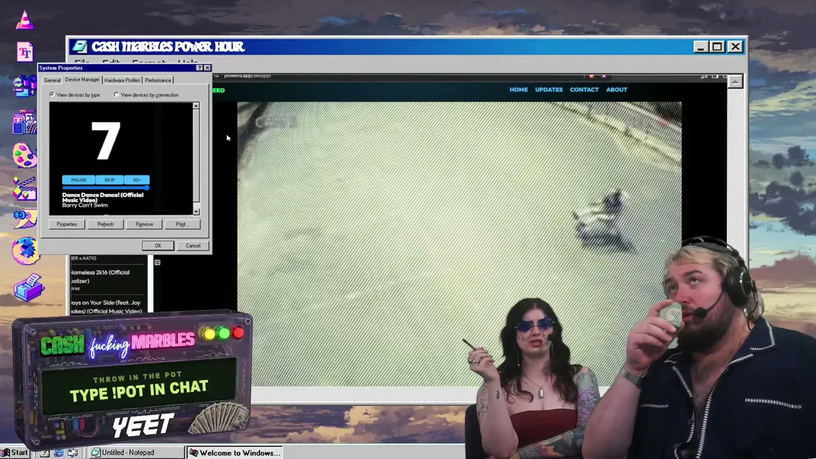Image resolution: width=816 pixels, height=459 pixels.
Task: Close the Cash Marbles Power Hour window
Action: [x=735, y=47]
